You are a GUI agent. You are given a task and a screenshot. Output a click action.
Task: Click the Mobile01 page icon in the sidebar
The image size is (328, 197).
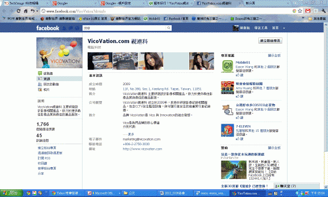tap(228, 66)
